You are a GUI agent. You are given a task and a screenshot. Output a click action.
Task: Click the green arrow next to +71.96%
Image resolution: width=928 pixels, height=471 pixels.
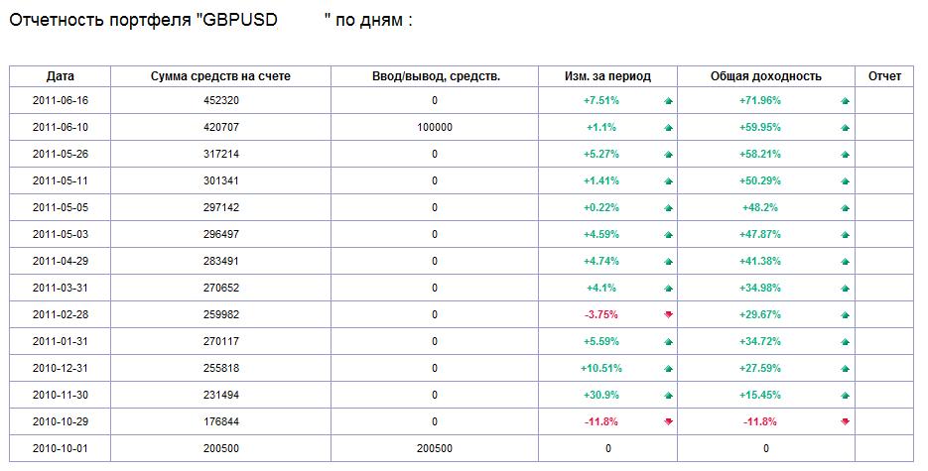click(x=845, y=101)
